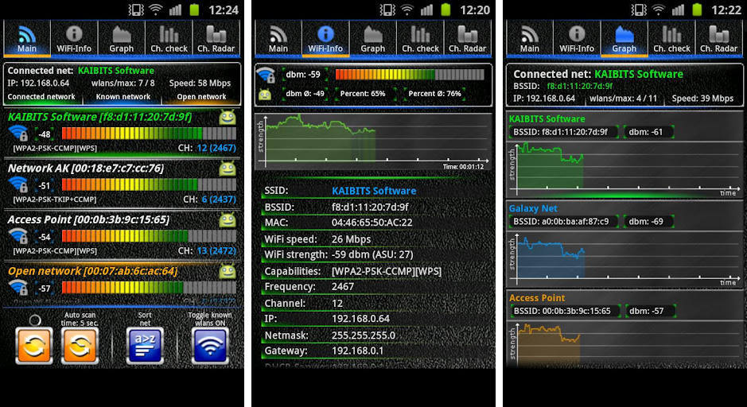Toggle known wlans ON button
Image resolution: width=747 pixels, height=407 pixels.
[x=210, y=346]
